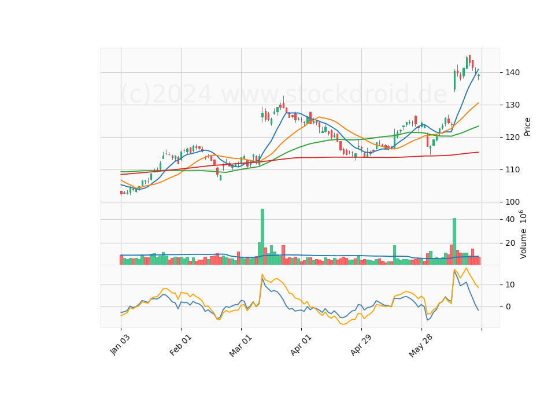Click the "Feb 01" date label
The width and height of the screenshot is (555, 399).
click(180, 345)
